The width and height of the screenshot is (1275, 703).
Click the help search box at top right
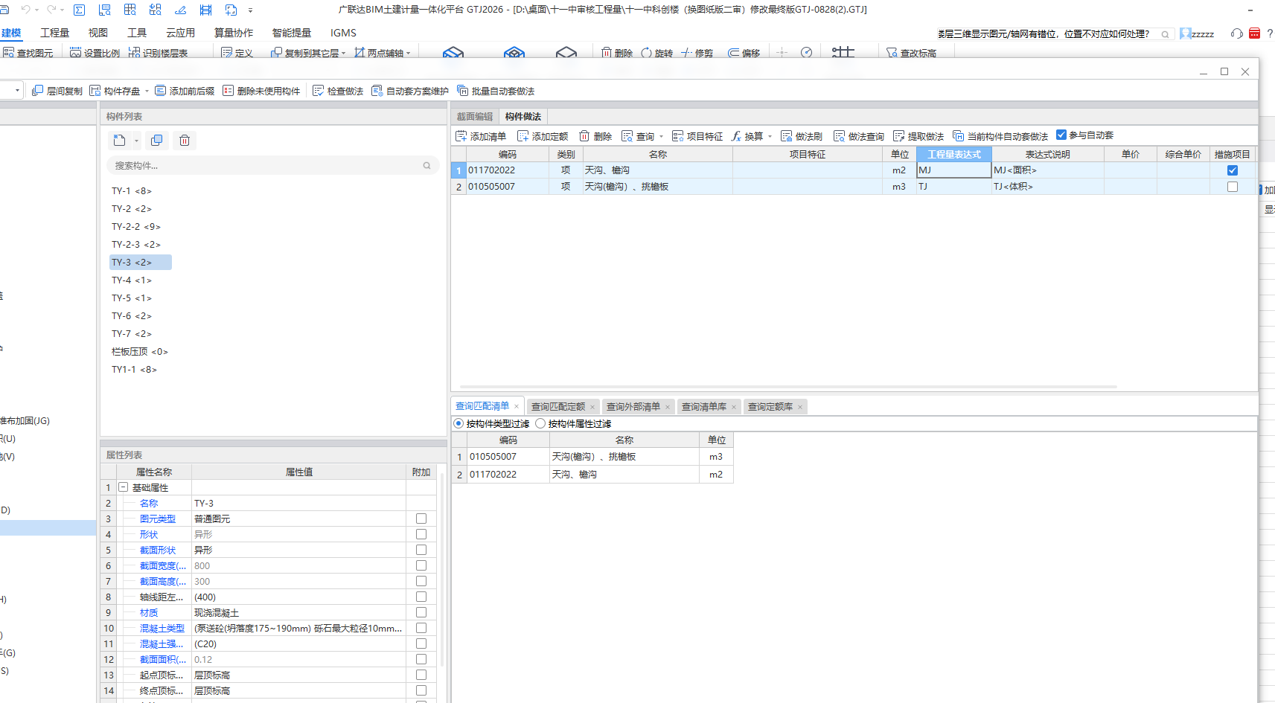point(1055,33)
